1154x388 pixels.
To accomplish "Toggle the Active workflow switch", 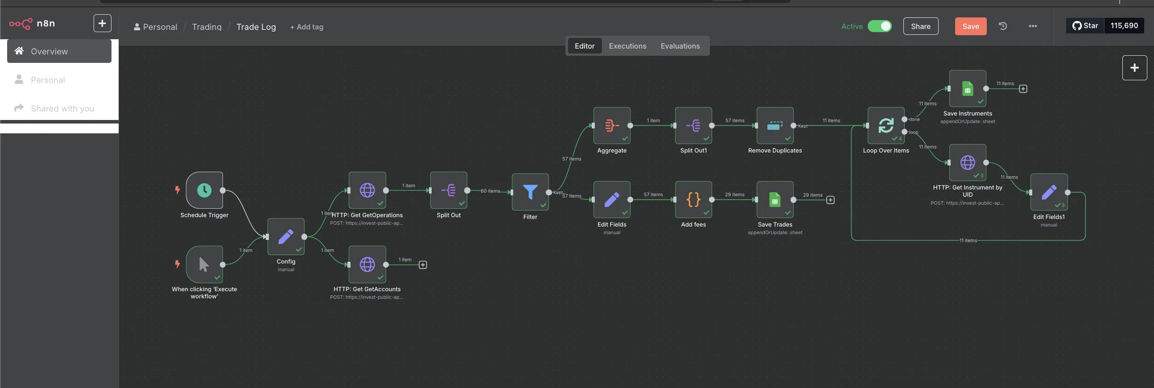I will click(879, 26).
